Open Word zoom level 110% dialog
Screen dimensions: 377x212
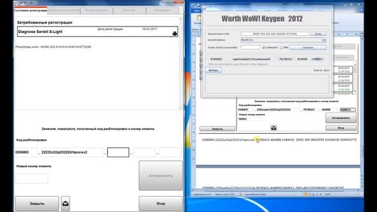click(x=328, y=194)
